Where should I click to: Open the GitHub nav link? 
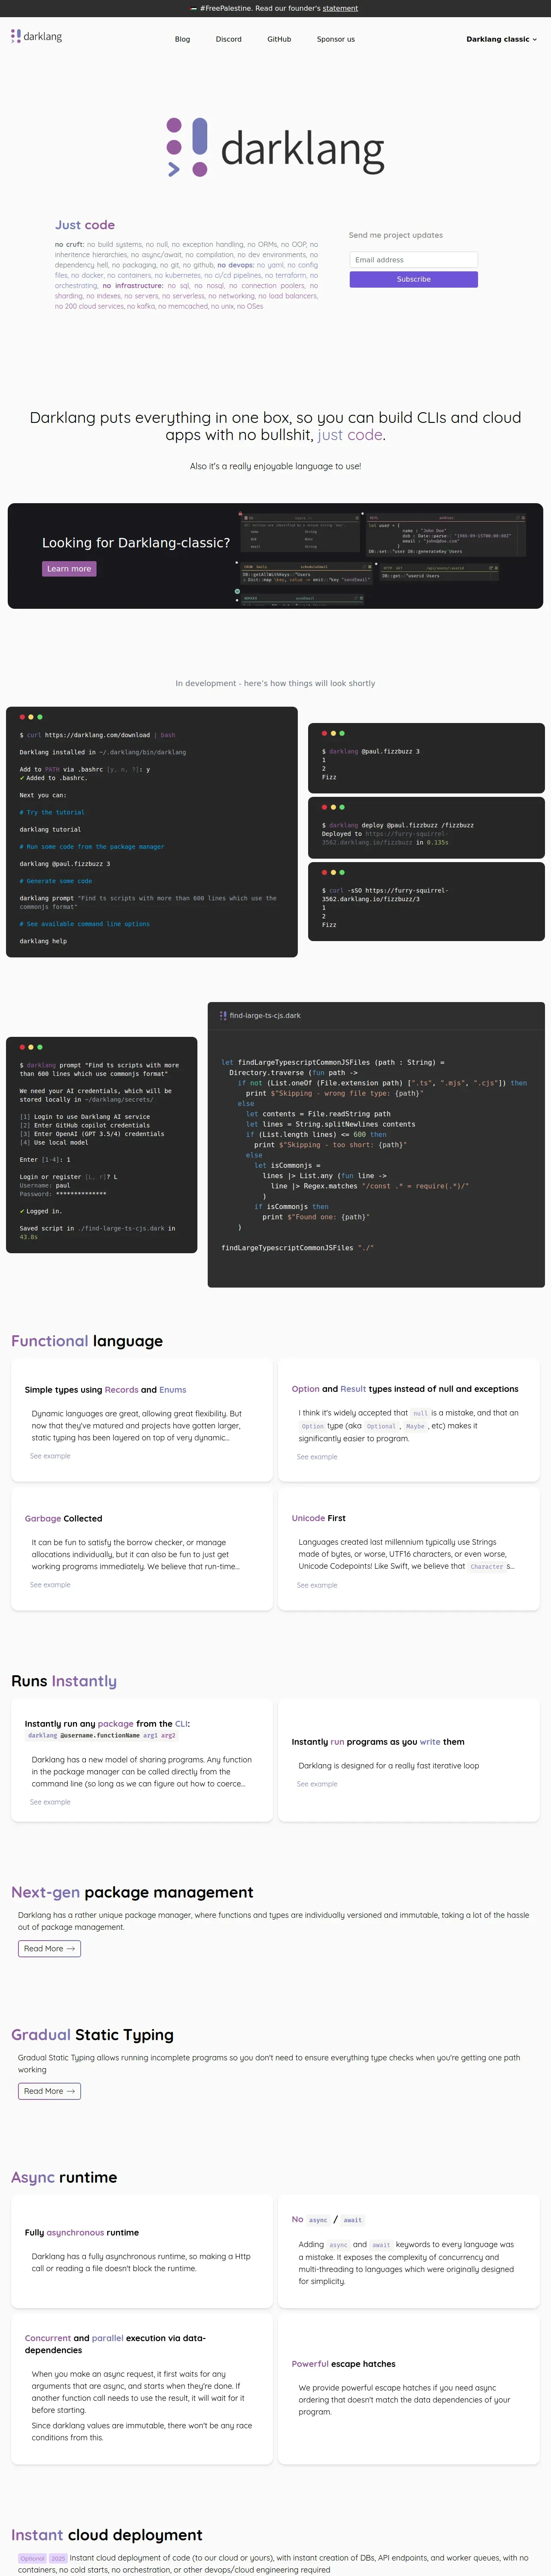pos(279,39)
